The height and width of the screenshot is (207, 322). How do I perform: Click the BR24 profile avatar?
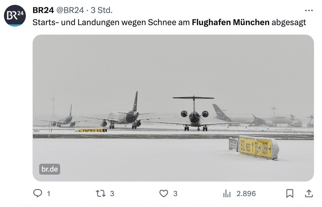pos(15,15)
